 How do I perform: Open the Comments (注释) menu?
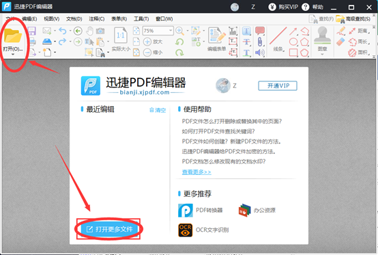pyautogui.click(x=96, y=19)
